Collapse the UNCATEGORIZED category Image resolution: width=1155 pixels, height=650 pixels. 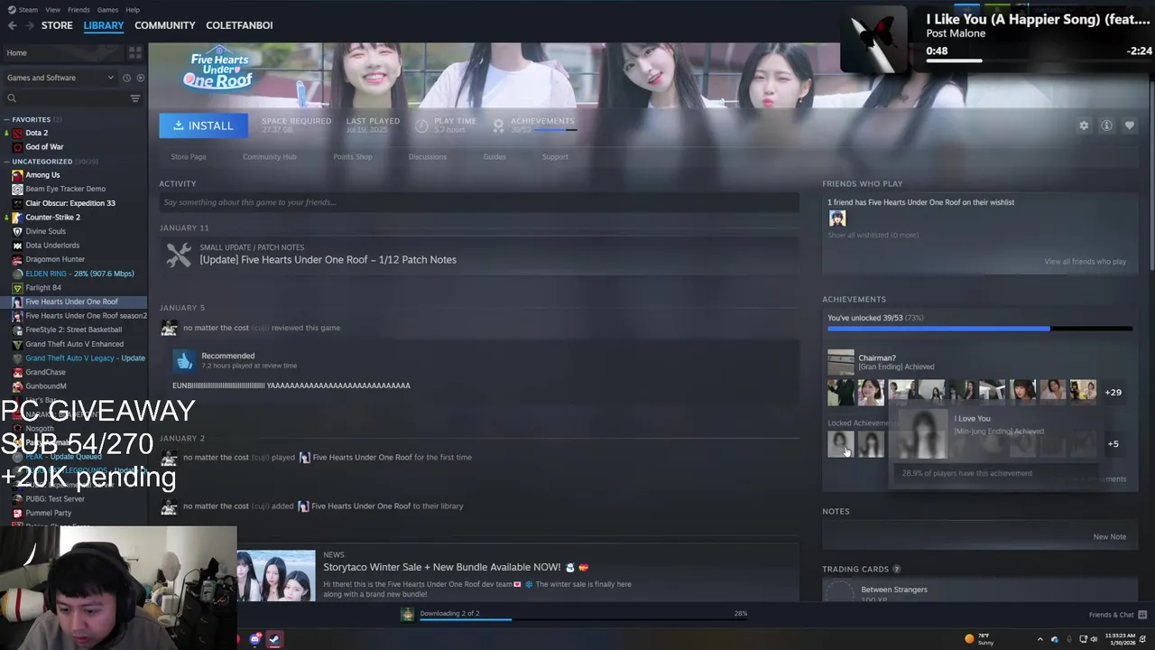point(6,162)
